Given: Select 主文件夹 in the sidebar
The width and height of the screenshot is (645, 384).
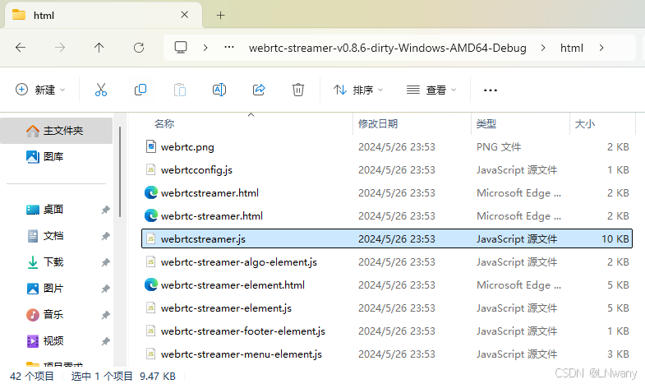Looking at the screenshot, I should point(57,131).
